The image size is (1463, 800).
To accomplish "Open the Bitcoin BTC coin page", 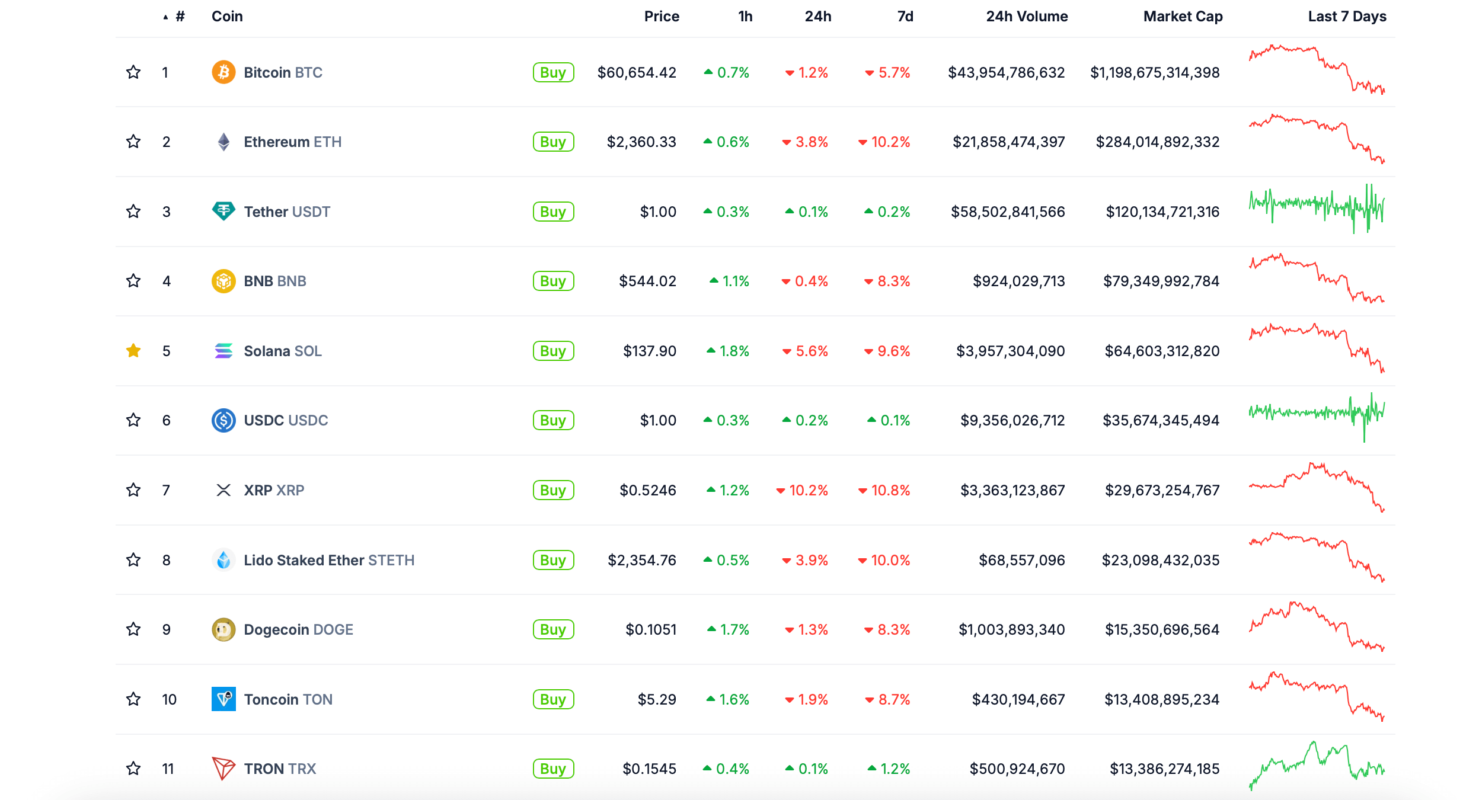I will tap(283, 72).
